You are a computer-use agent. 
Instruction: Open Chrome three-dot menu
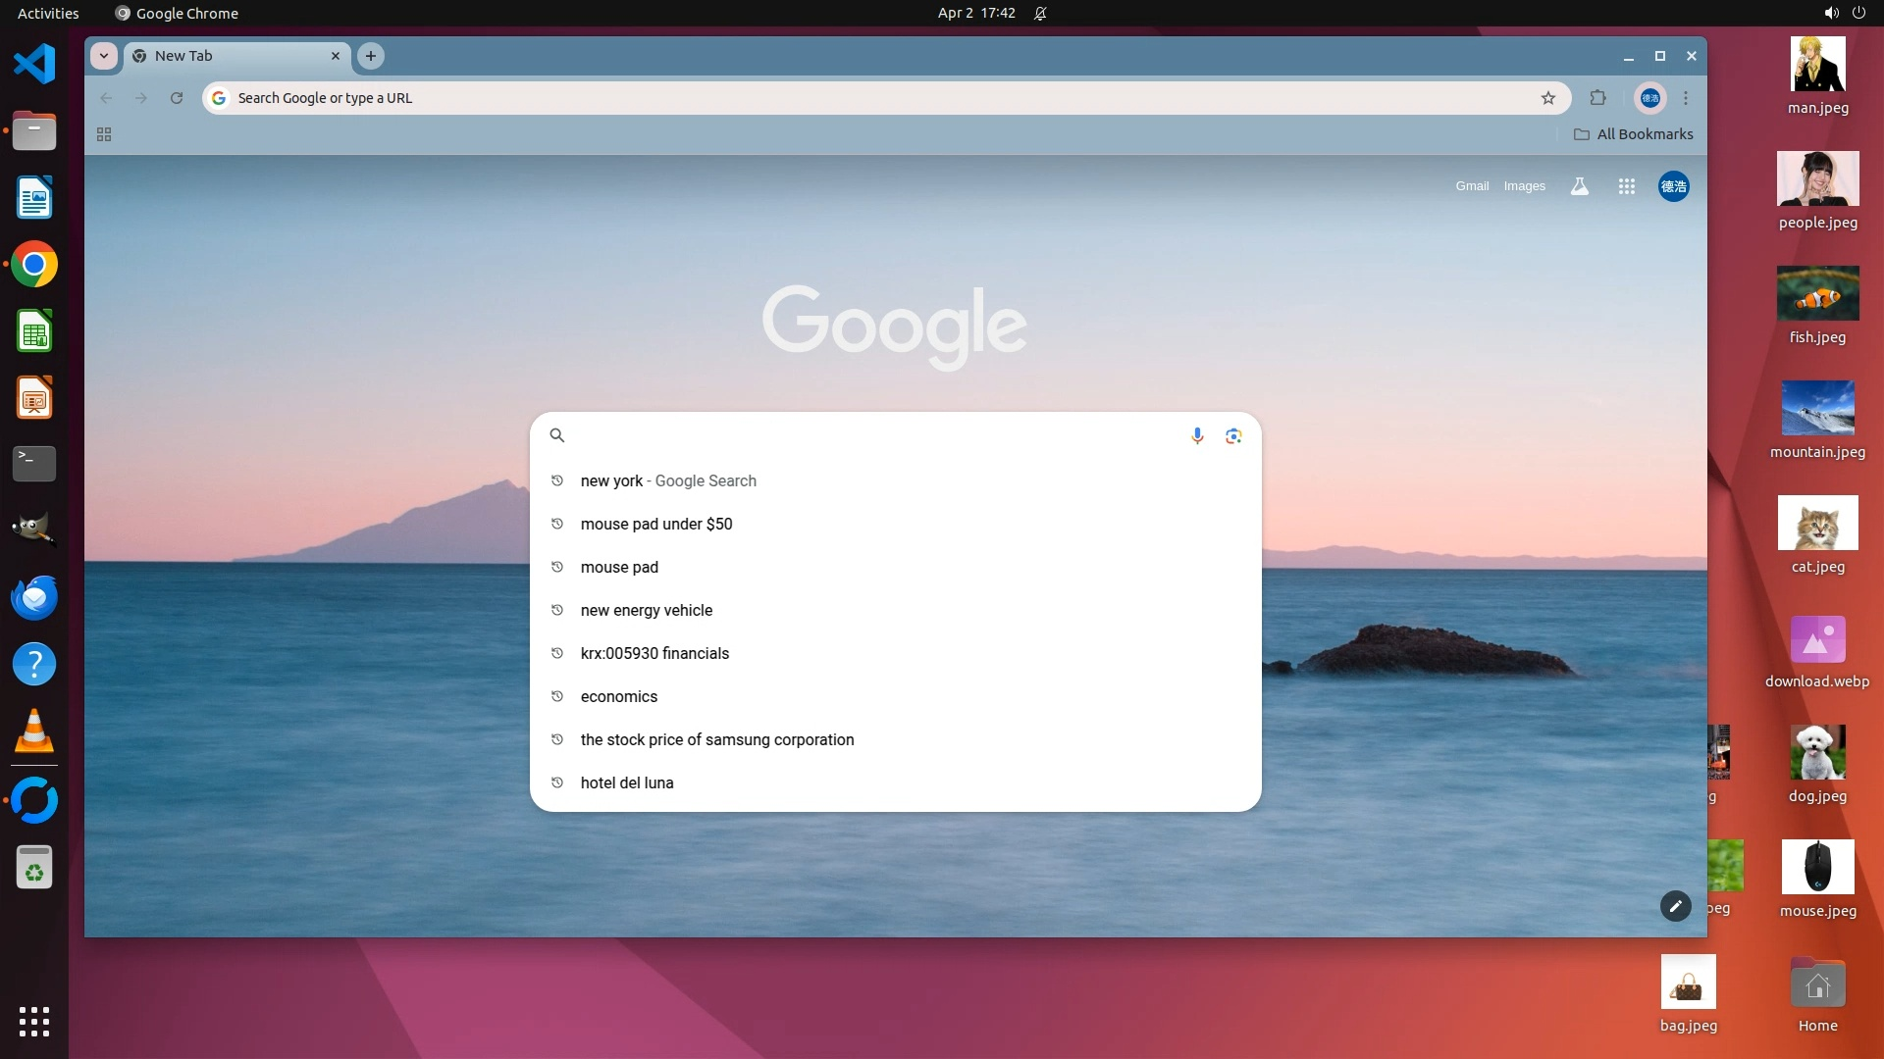pyautogui.click(x=1686, y=98)
